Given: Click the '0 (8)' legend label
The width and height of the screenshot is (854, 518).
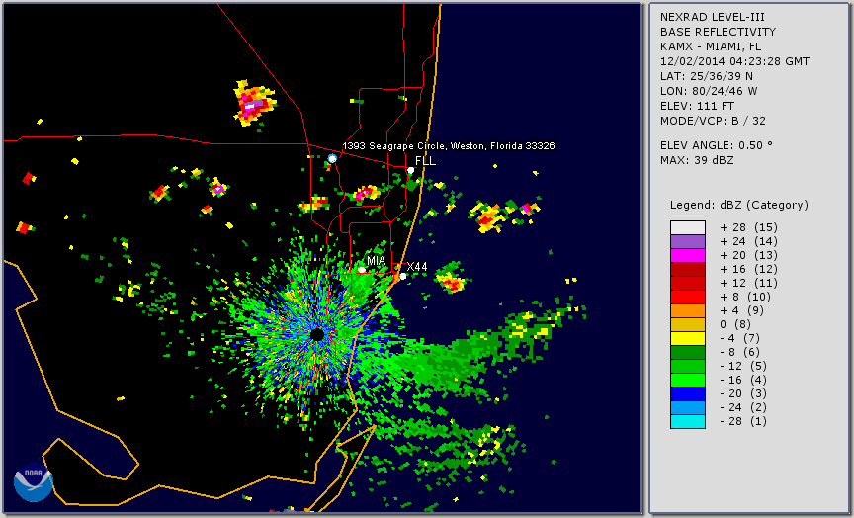Looking at the screenshot, I should (734, 324).
